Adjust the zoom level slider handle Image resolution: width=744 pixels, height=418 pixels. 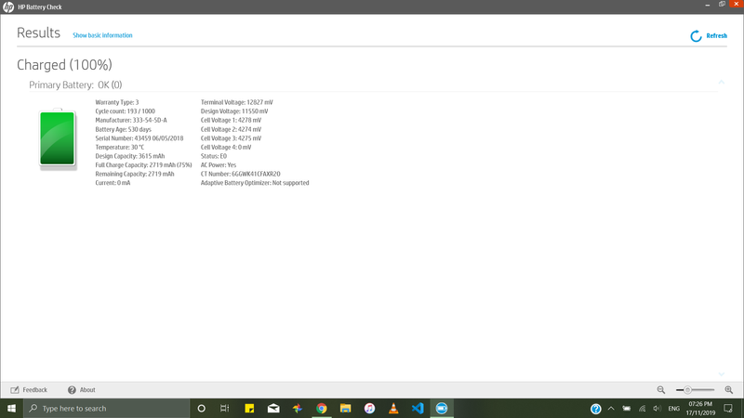pos(687,390)
